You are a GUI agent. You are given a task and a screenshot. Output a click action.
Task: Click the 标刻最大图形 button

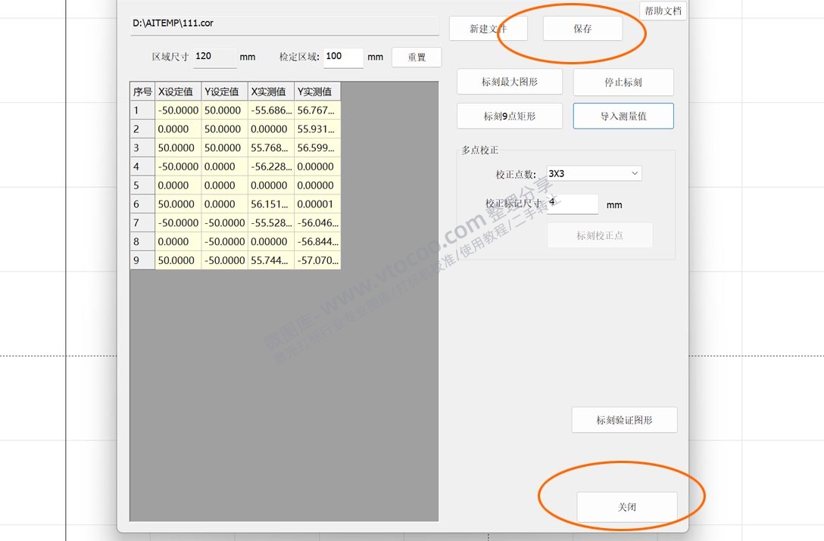point(509,81)
